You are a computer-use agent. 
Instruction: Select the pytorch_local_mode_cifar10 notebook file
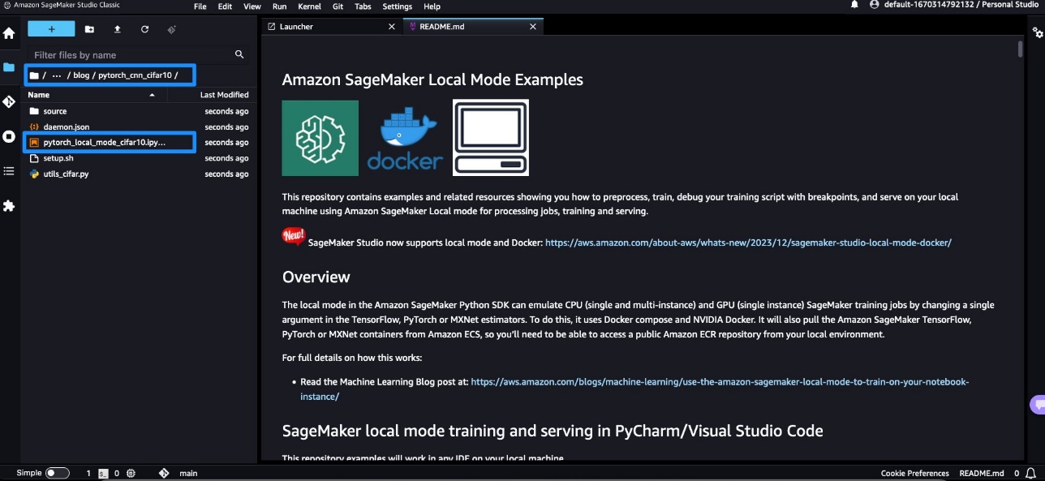(x=139, y=142)
